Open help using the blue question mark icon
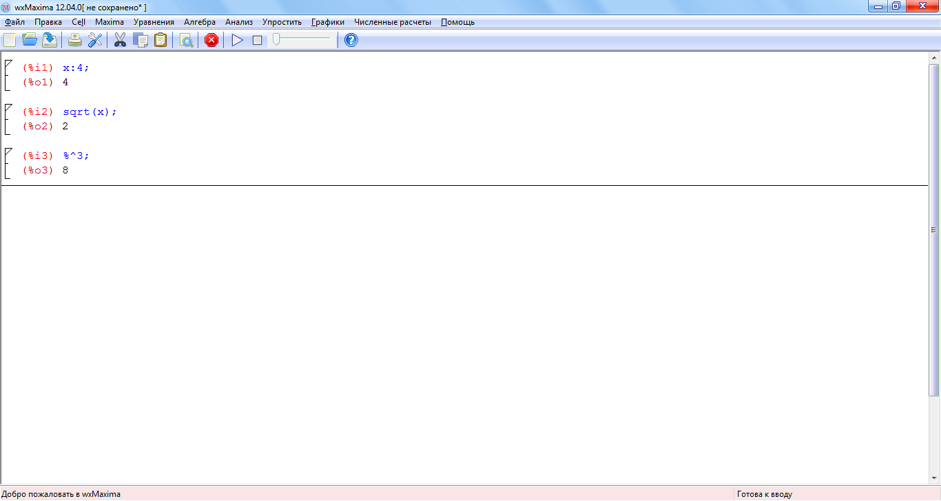 click(351, 40)
